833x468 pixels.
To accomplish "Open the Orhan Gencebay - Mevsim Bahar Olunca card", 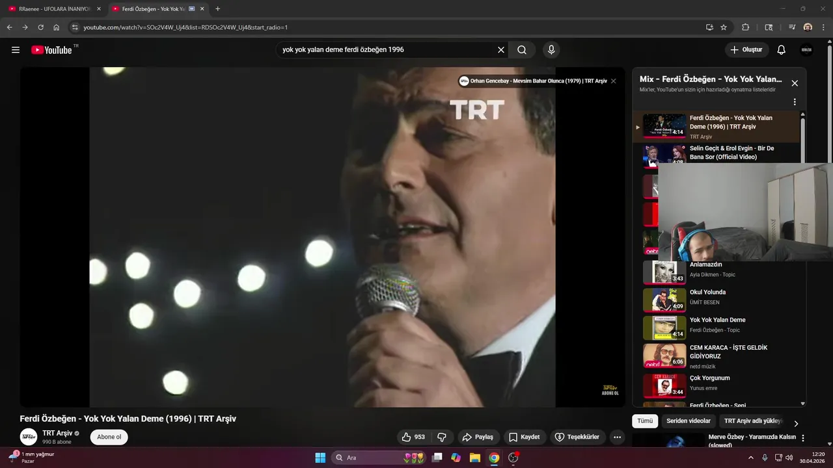I will (x=533, y=81).
